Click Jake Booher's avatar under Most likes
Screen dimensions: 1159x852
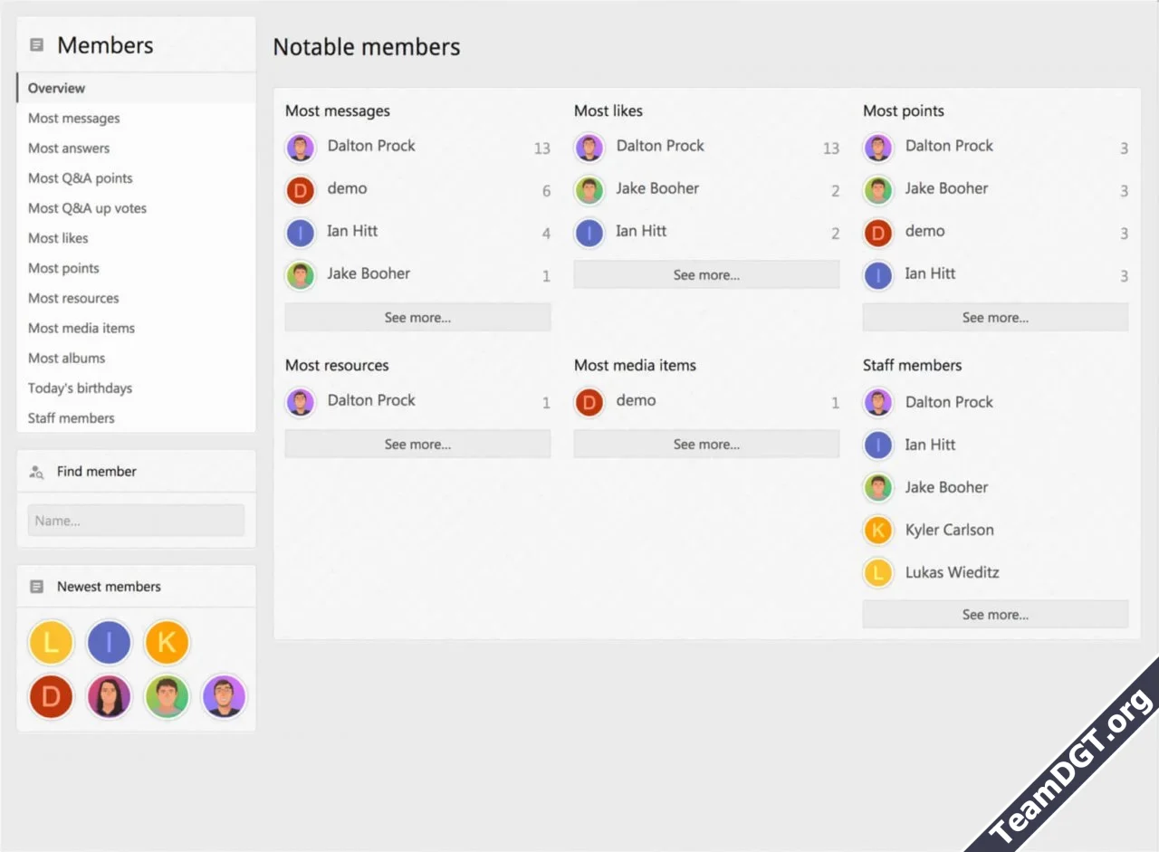(x=589, y=189)
